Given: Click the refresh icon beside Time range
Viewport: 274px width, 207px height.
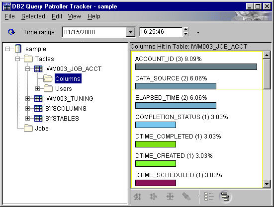Looking at the screenshot, I should [11, 32].
